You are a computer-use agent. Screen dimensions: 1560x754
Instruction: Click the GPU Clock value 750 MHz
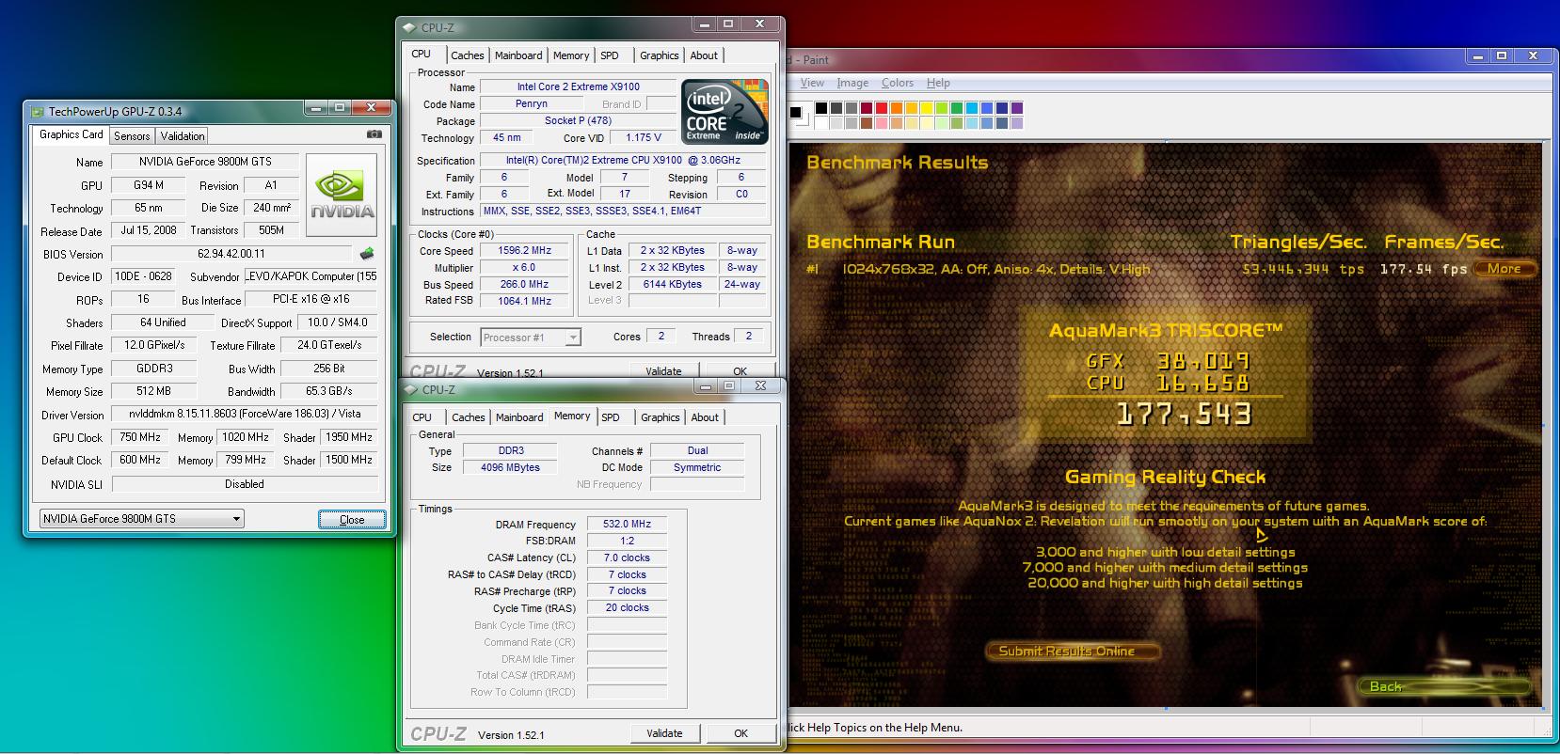coord(140,437)
